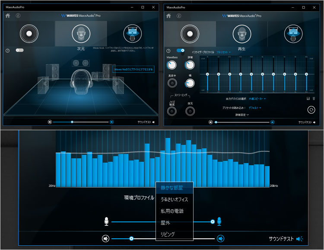Click the circular reset arrow icon
Viewport: 324px width, 250px height.
pyautogui.click(x=311, y=110)
